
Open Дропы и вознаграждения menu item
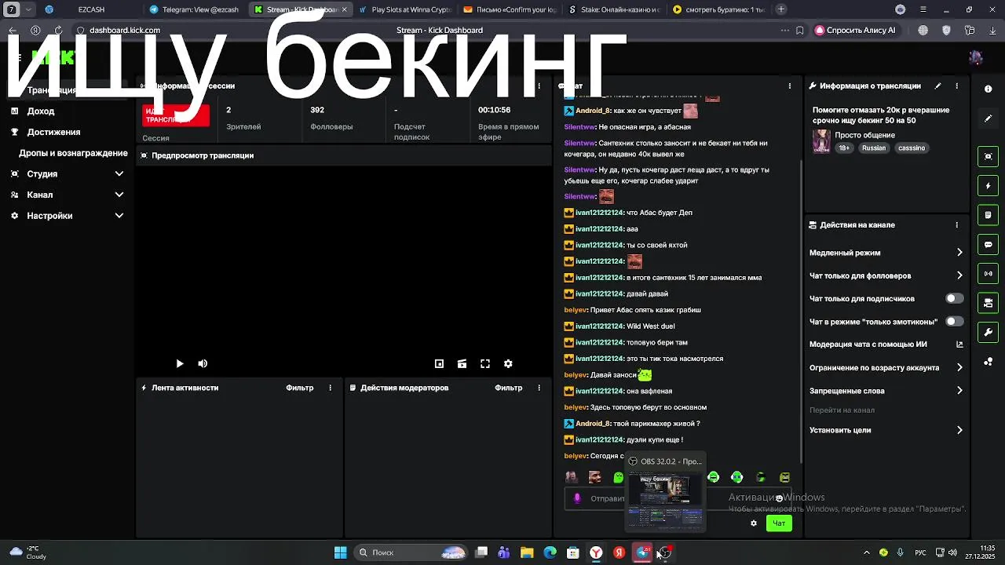coord(73,153)
